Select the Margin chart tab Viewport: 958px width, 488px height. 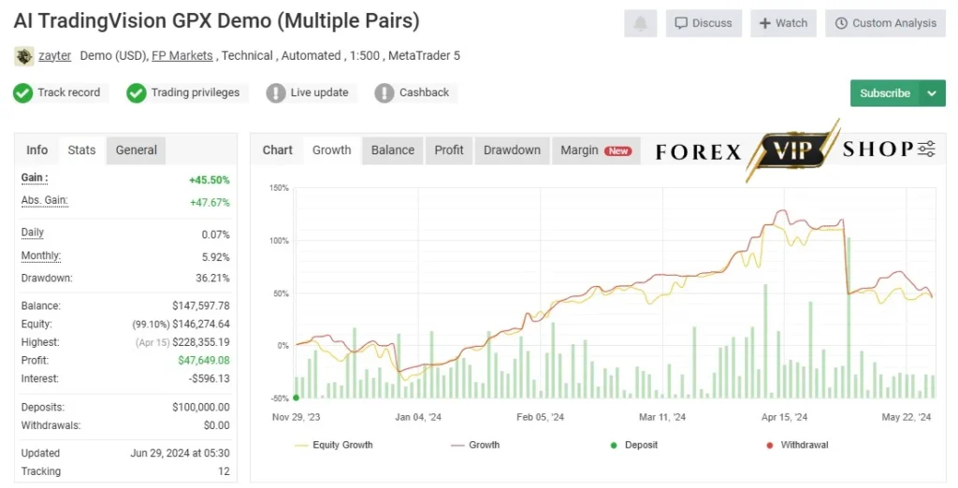(596, 151)
